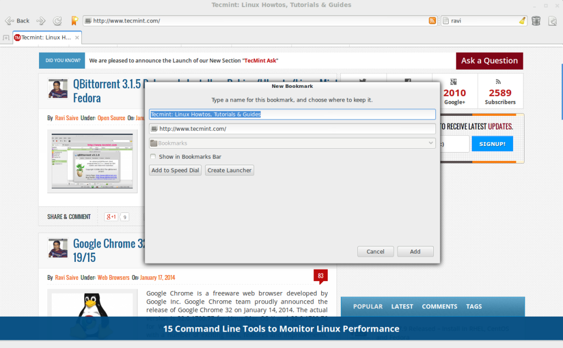Click the bookmark ribbon icon in toolbar
The width and height of the screenshot is (563, 348).
(74, 21)
